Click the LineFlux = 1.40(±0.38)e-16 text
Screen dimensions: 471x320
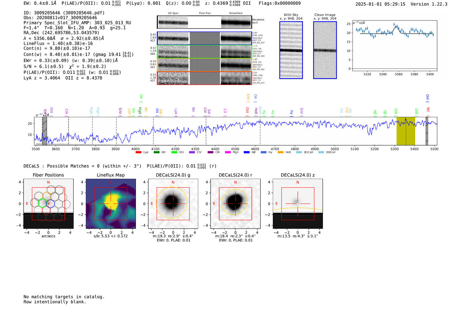(x=58, y=44)
